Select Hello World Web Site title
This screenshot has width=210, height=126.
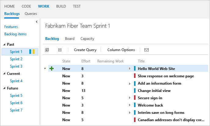coord(156,68)
